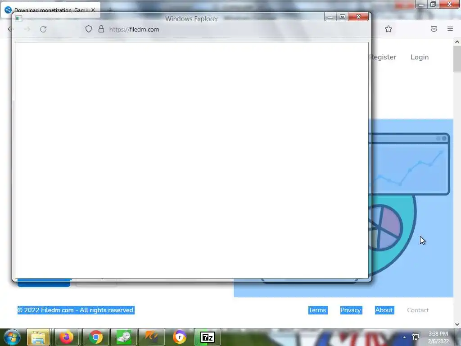Restore down the Firefox window

pos(433,4)
